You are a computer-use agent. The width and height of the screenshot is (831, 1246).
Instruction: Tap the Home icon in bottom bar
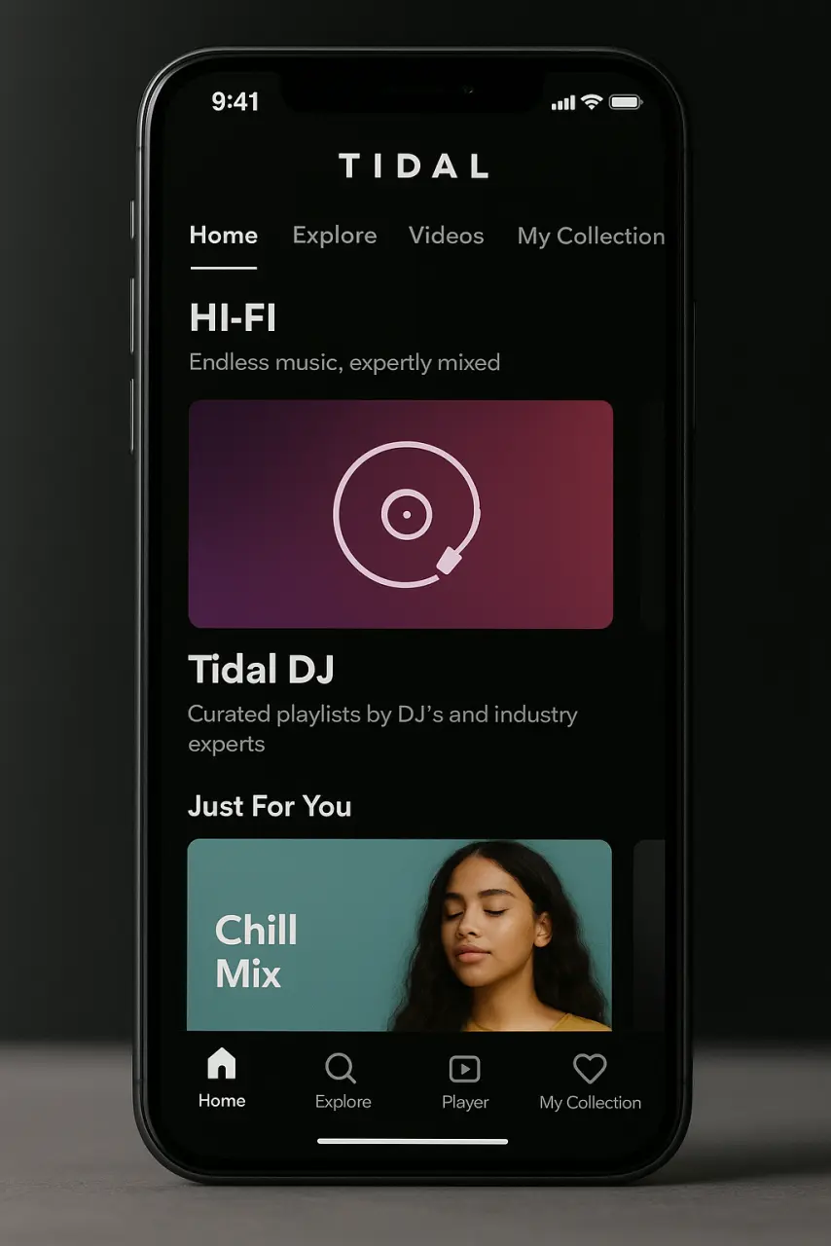point(222,1064)
